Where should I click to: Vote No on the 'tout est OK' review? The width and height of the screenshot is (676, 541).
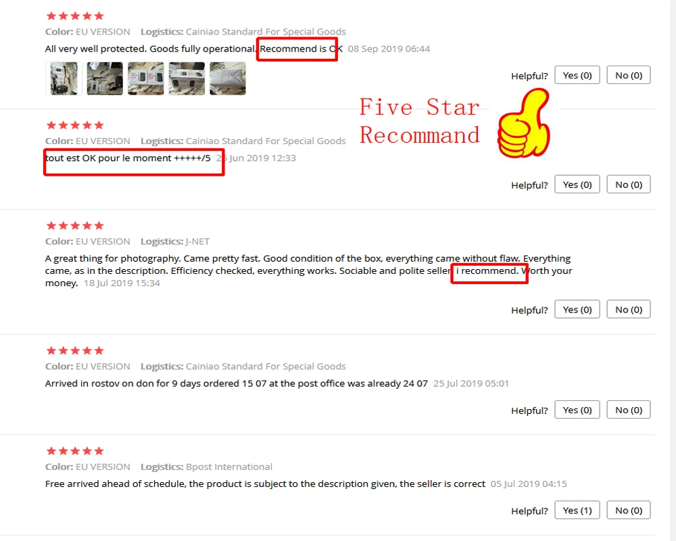pos(629,185)
